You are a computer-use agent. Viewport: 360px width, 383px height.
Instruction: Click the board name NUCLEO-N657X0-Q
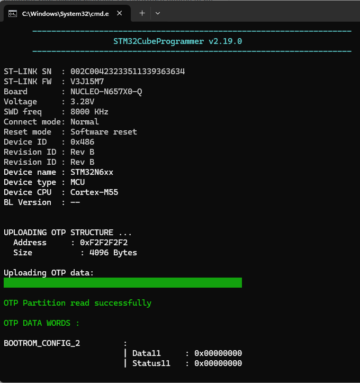point(106,92)
